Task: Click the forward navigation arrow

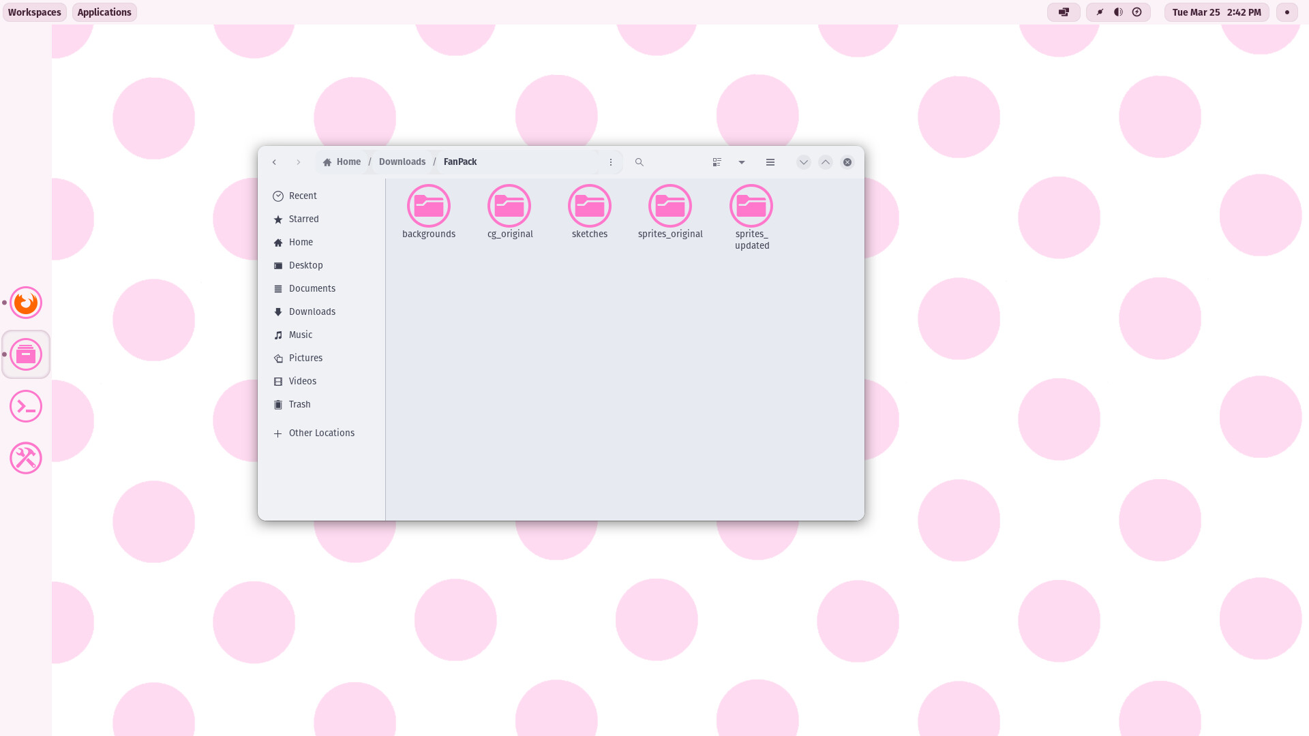Action: pyautogui.click(x=298, y=162)
